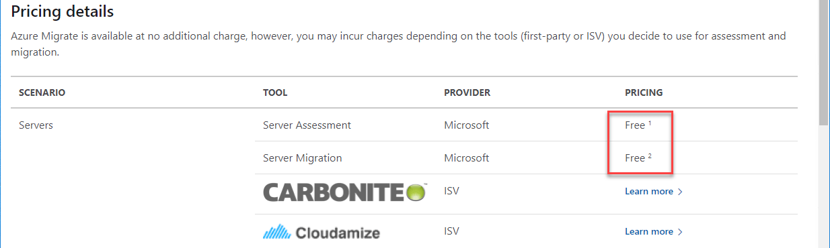Select the PRICING column header
The image size is (830, 248).
tap(644, 92)
